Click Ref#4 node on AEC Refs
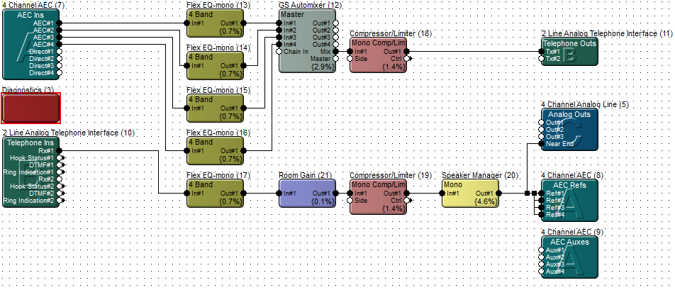Screen dimensions: 675x290 (541, 214)
